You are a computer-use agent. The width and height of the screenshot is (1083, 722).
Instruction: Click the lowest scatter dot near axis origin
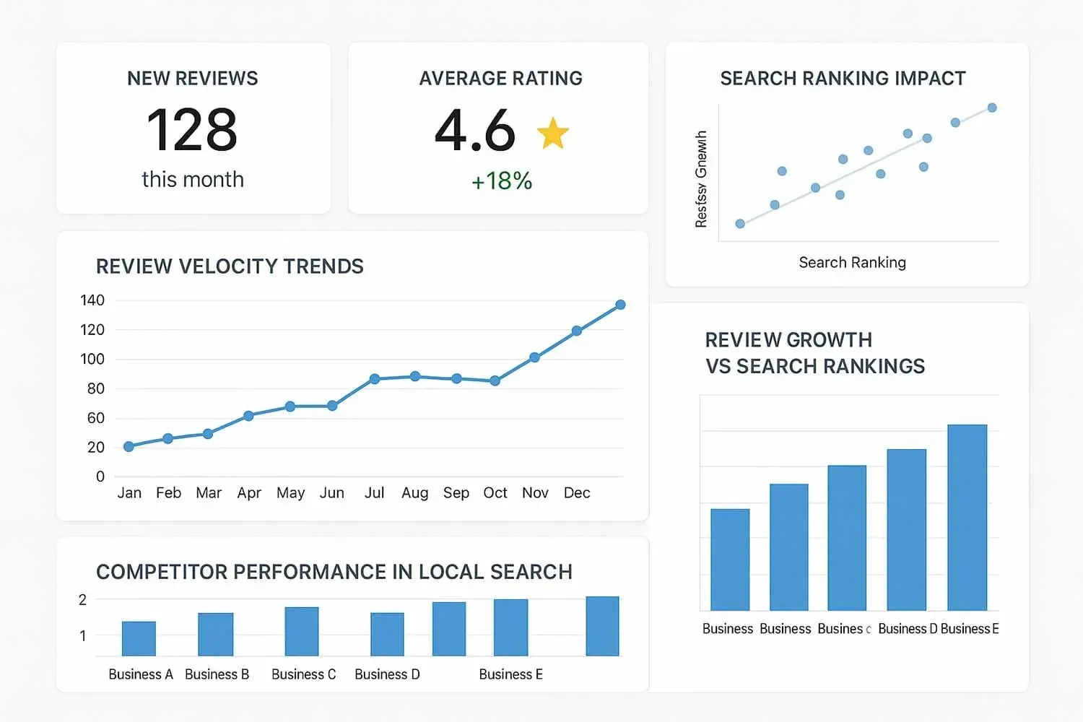point(739,224)
